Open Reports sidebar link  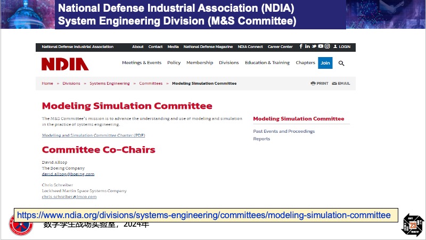(261, 139)
